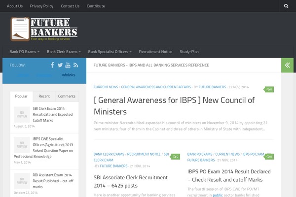Expand the Bank Clerk Exams dropdown

pos(64,51)
